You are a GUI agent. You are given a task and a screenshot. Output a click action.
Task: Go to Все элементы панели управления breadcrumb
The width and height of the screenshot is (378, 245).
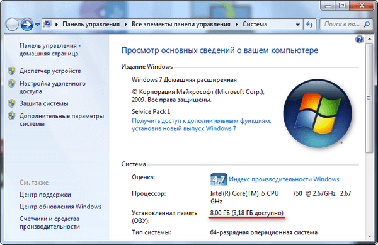(x=181, y=25)
